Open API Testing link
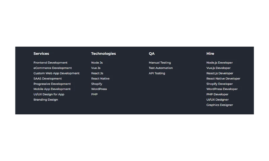The height and width of the screenshot is (161, 269). pyautogui.click(x=157, y=73)
